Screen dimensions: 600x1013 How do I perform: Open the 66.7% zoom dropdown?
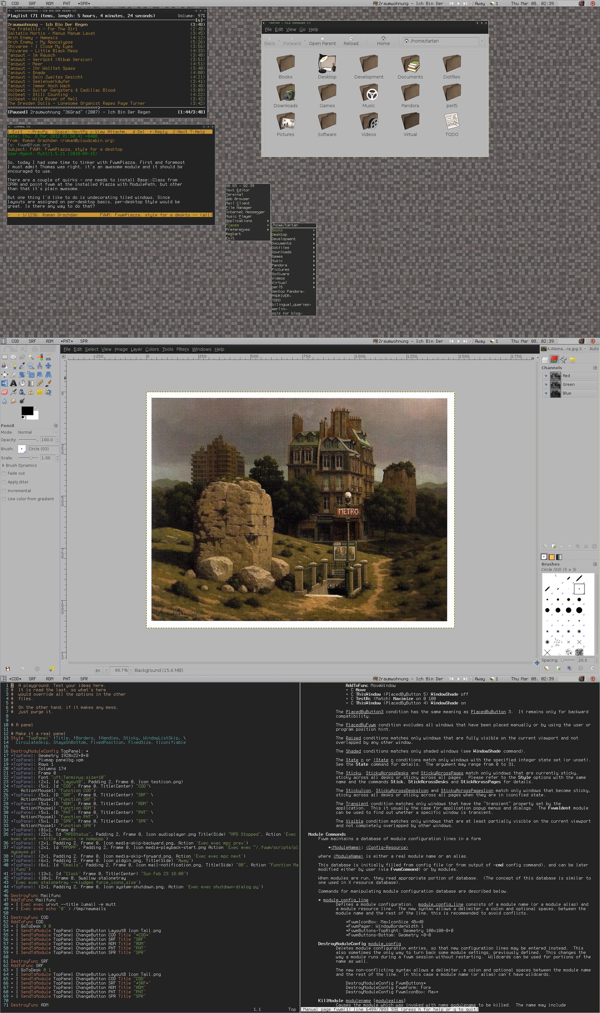[130, 670]
